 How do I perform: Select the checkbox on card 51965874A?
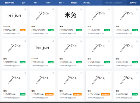pyautogui.click(x=137, y=9)
